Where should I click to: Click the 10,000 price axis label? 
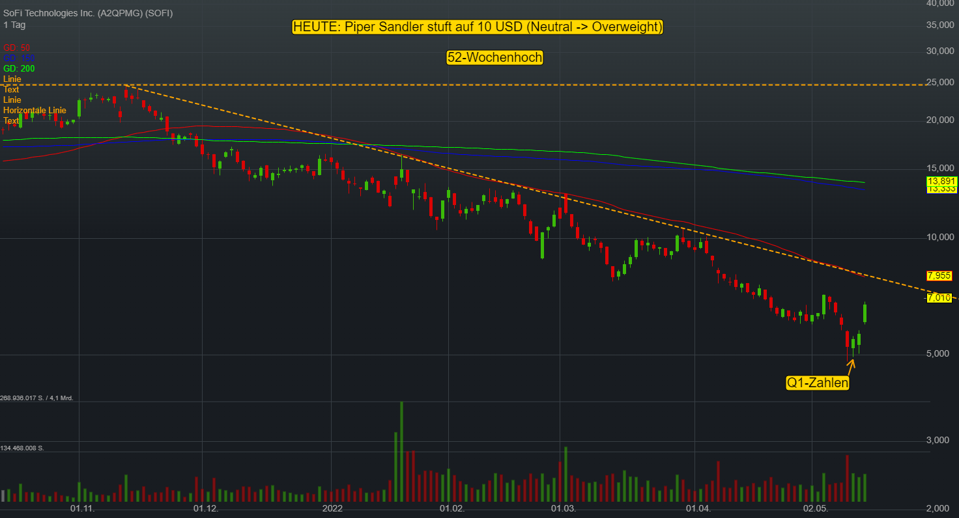(941, 238)
